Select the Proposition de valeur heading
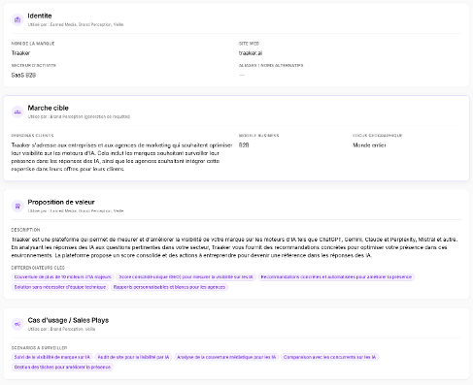The height and width of the screenshot is (385, 473). 61,202
